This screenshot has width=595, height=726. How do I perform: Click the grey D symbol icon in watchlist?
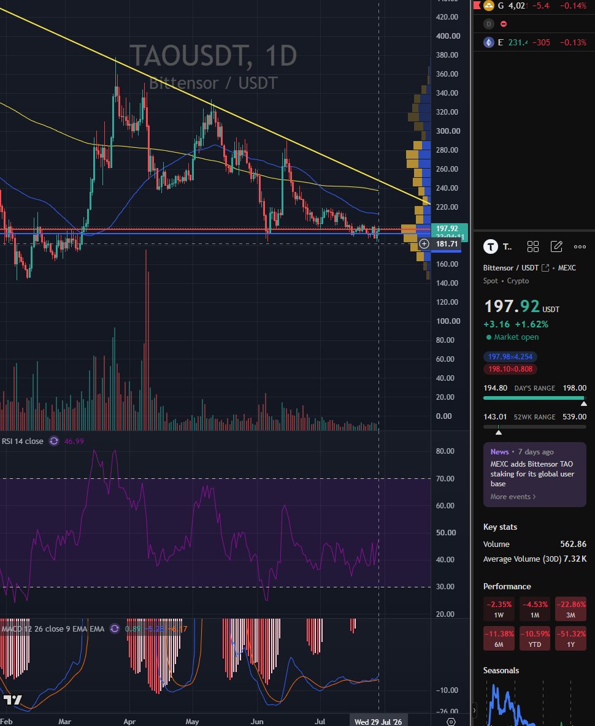pyautogui.click(x=488, y=24)
